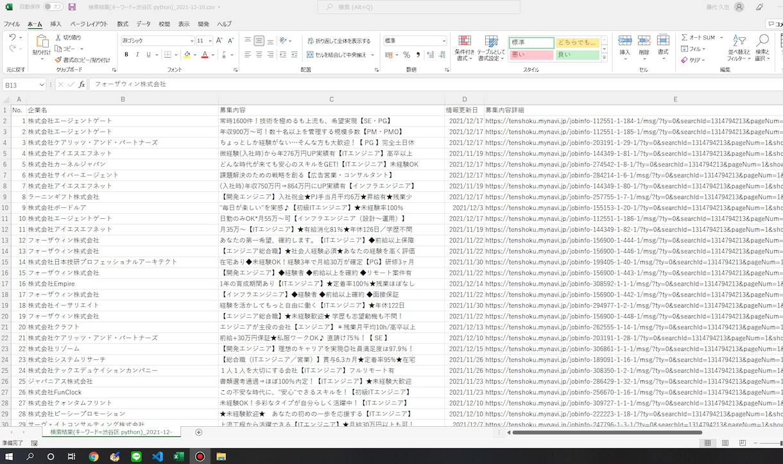Open the font name dropdown
Image resolution: width=783 pixels, height=464 pixels.
191,40
